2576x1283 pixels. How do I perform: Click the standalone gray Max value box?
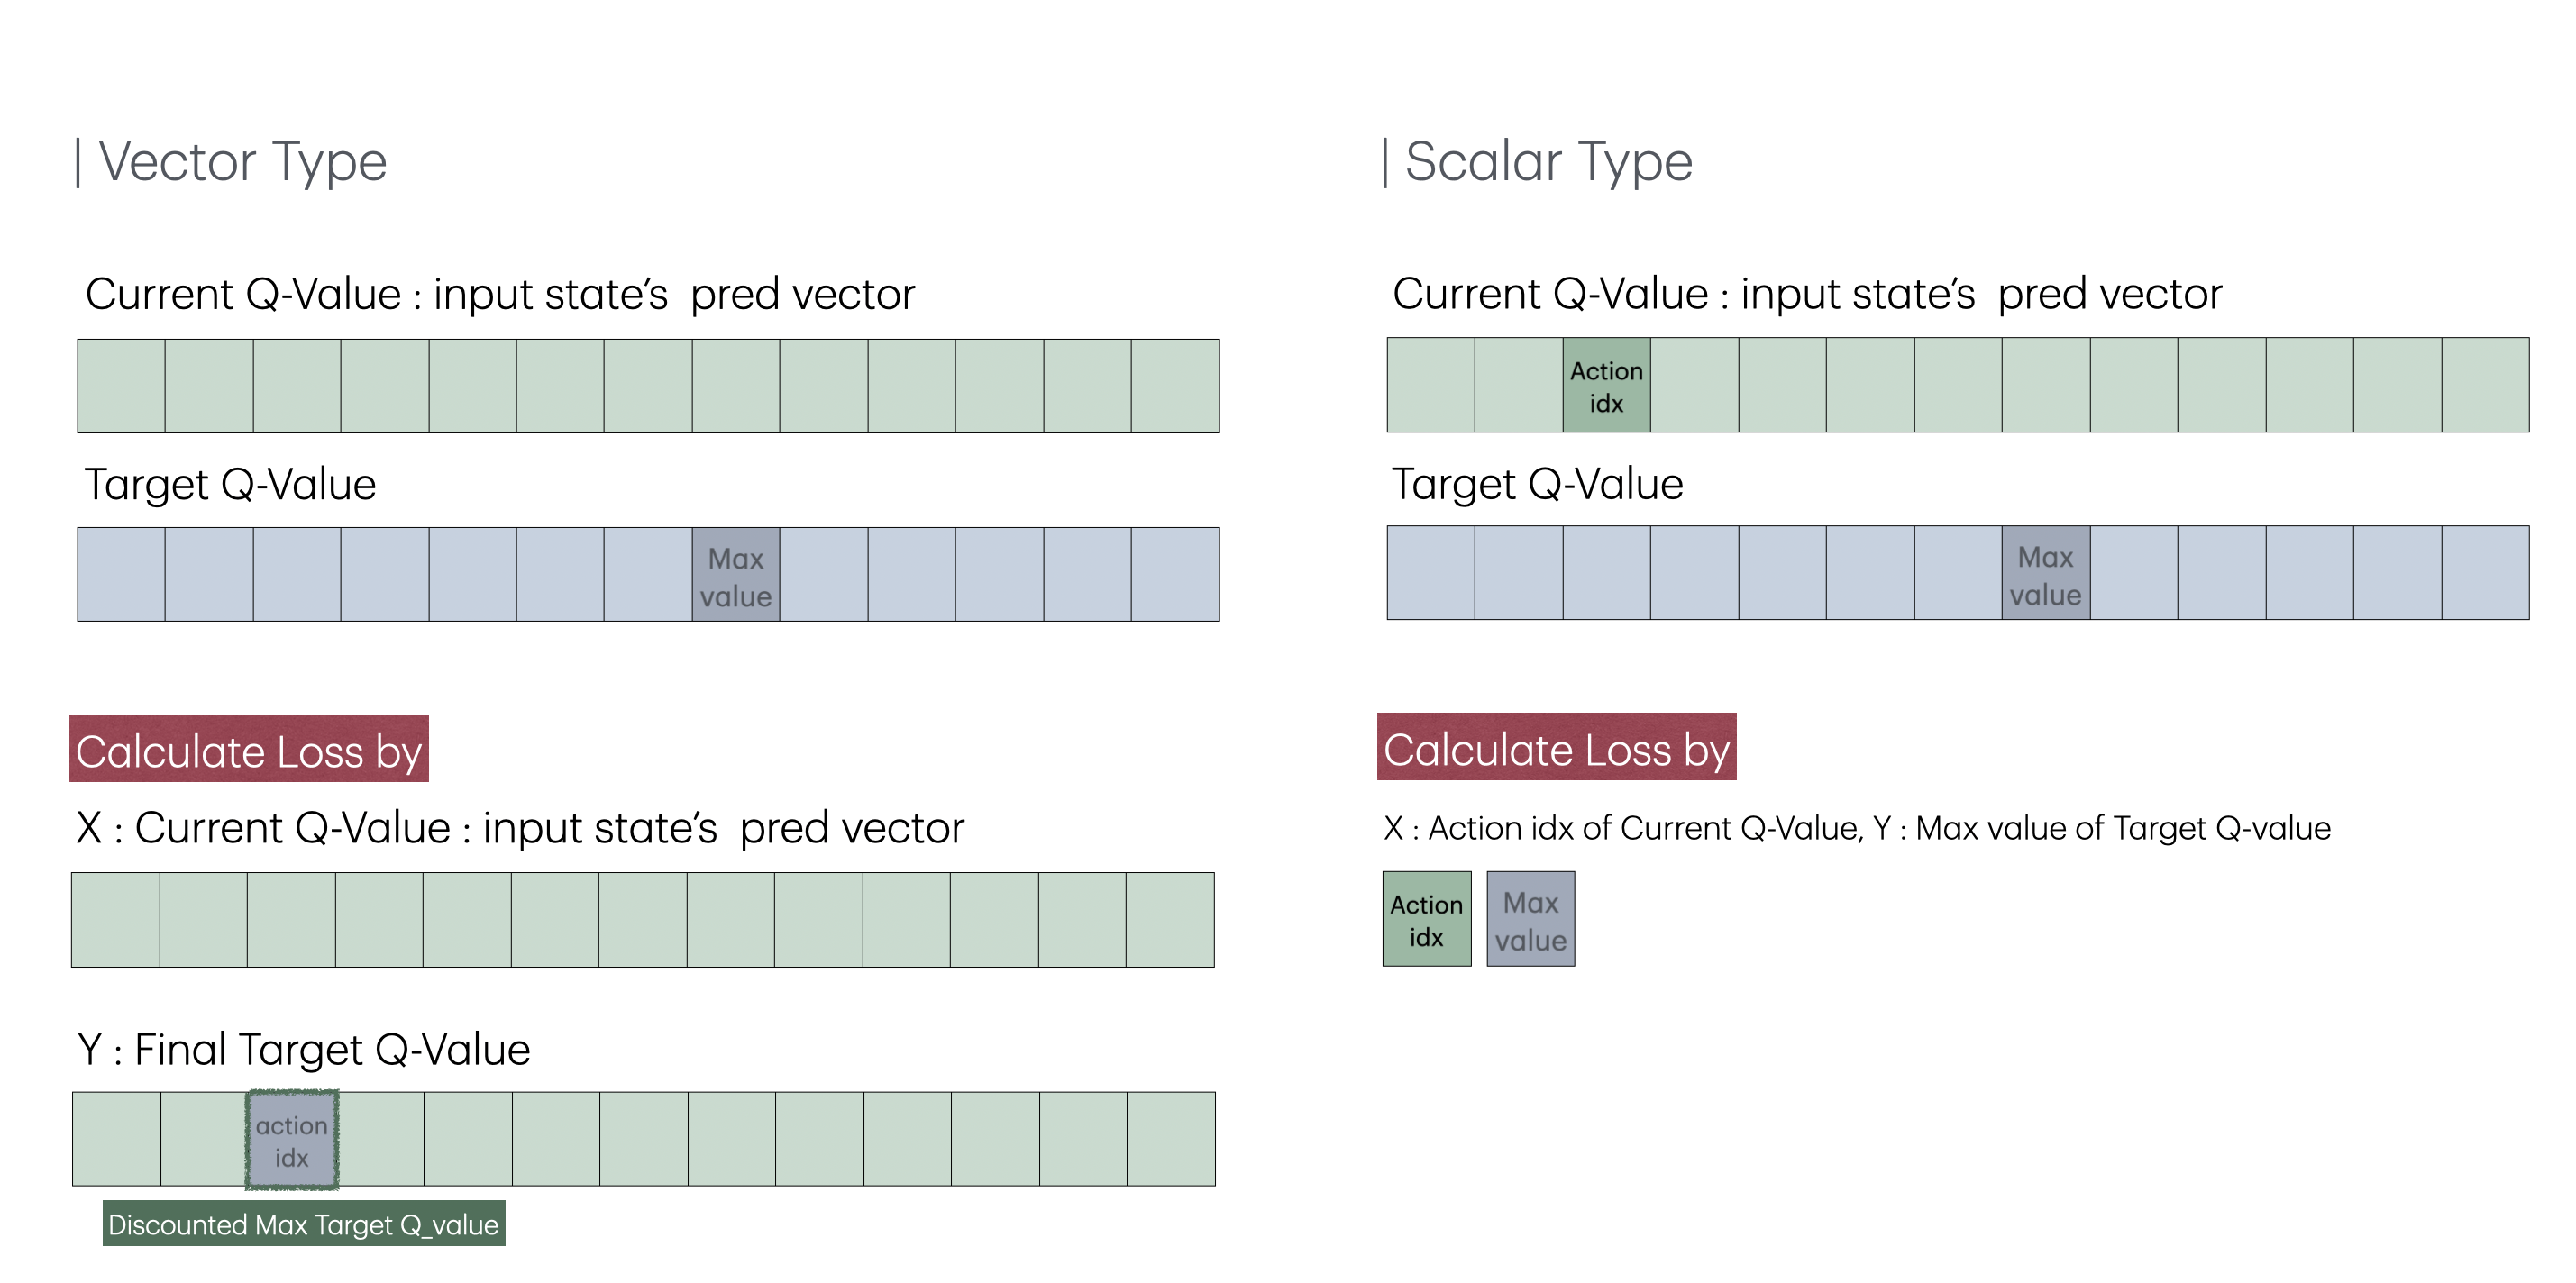[x=1530, y=920]
